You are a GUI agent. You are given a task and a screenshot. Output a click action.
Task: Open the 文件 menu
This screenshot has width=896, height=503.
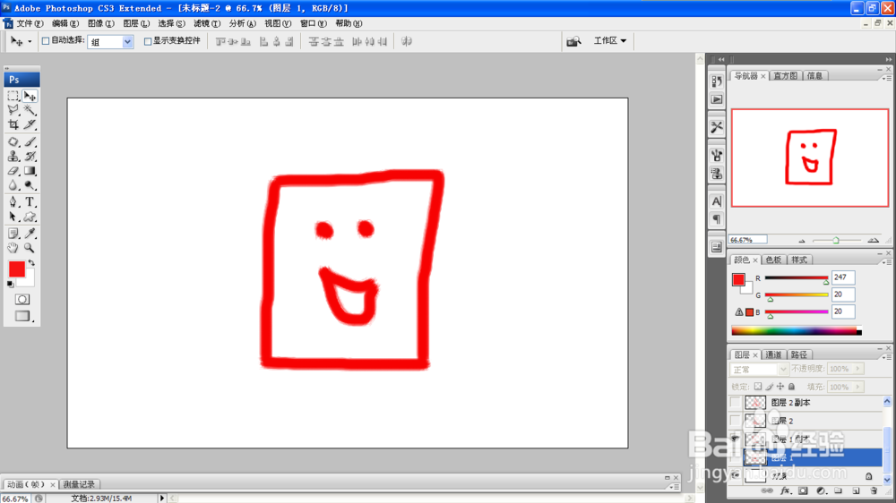click(x=30, y=23)
